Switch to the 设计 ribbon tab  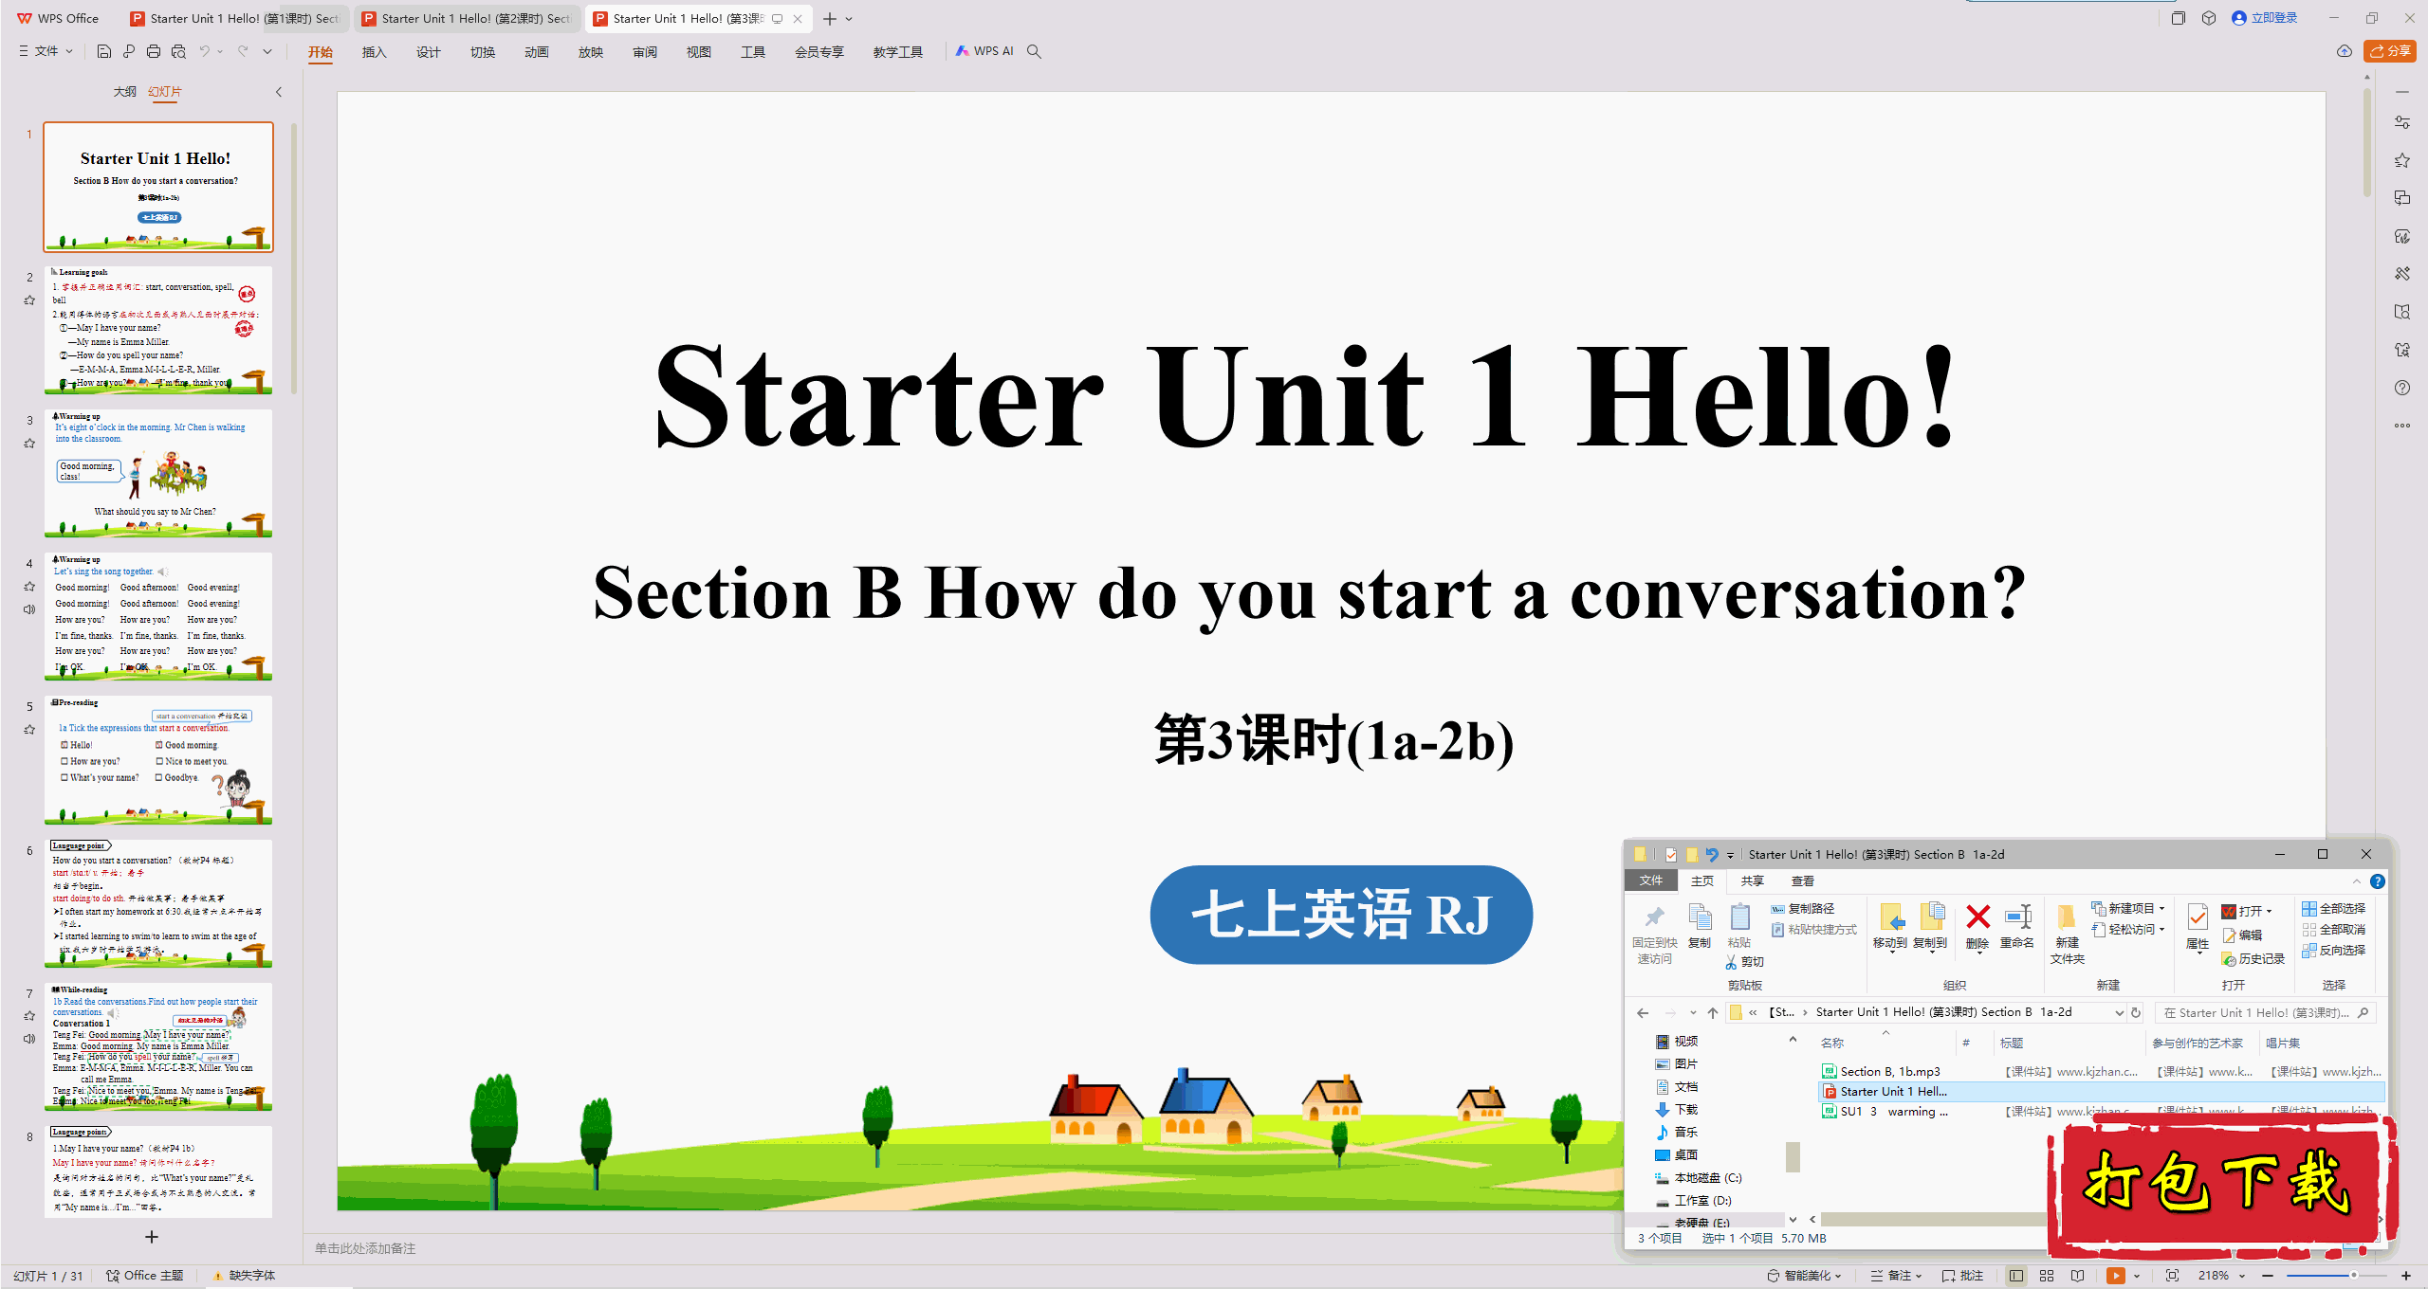[429, 52]
